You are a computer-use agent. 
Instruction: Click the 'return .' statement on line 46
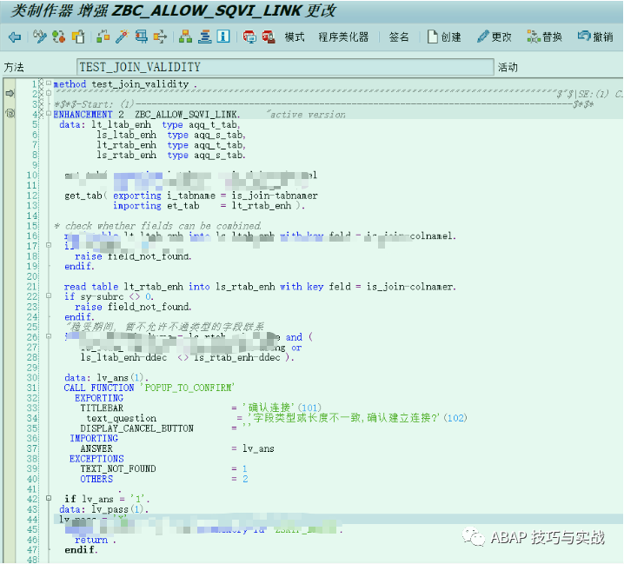pos(95,541)
